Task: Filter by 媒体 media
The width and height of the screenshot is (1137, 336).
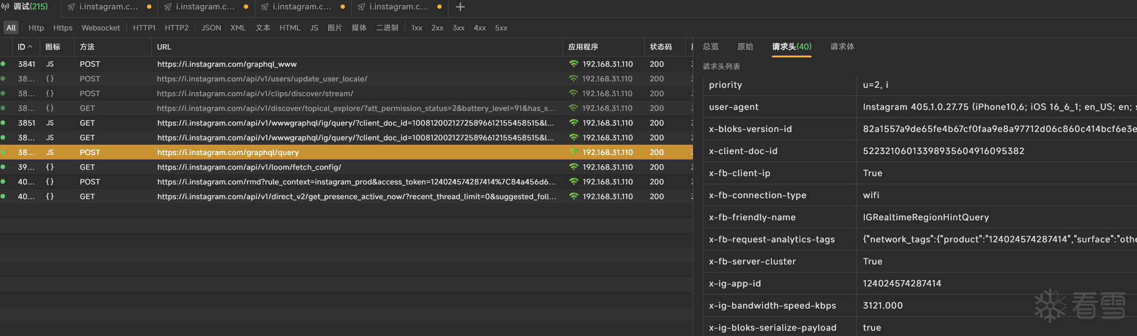Action: click(x=359, y=28)
